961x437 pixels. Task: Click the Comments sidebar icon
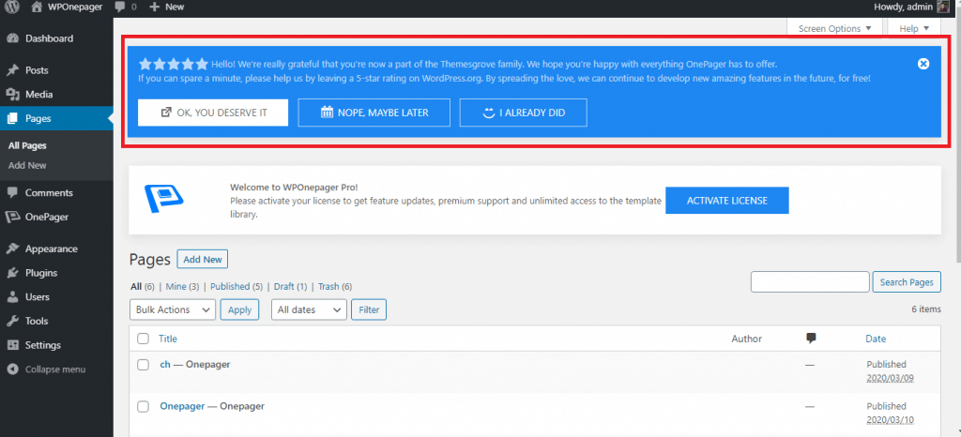(x=12, y=193)
